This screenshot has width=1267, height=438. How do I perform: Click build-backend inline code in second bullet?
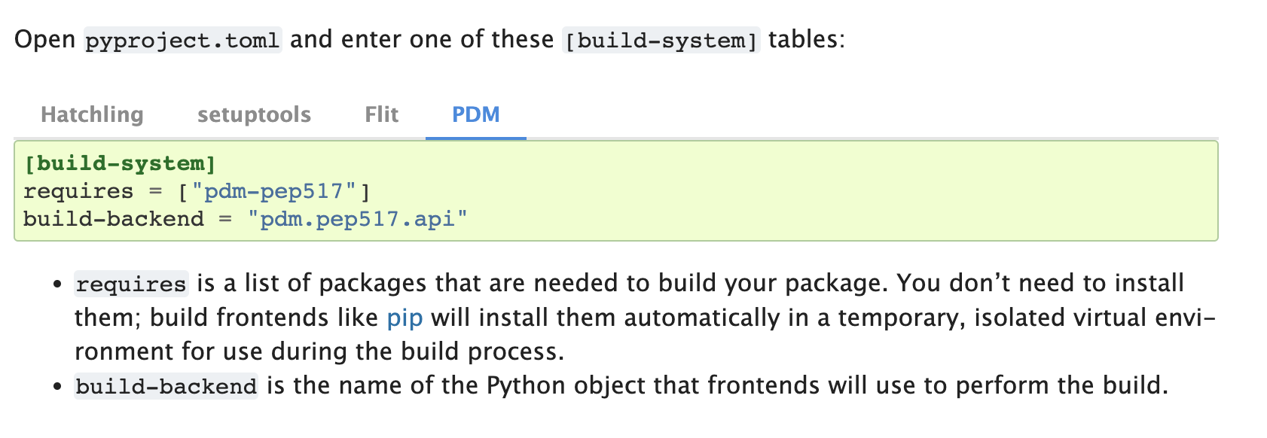[166, 386]
